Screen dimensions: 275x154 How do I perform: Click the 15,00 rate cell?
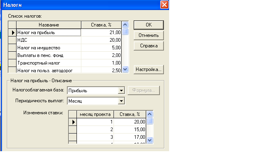[x=130, y=130]
